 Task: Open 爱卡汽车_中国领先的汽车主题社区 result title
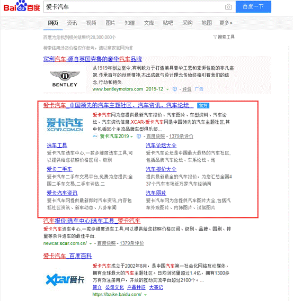[119, 105]
